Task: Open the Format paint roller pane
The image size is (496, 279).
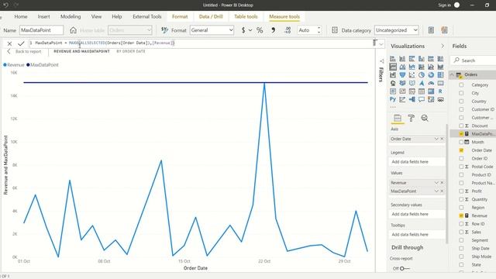Action: (x=412, y=118)
